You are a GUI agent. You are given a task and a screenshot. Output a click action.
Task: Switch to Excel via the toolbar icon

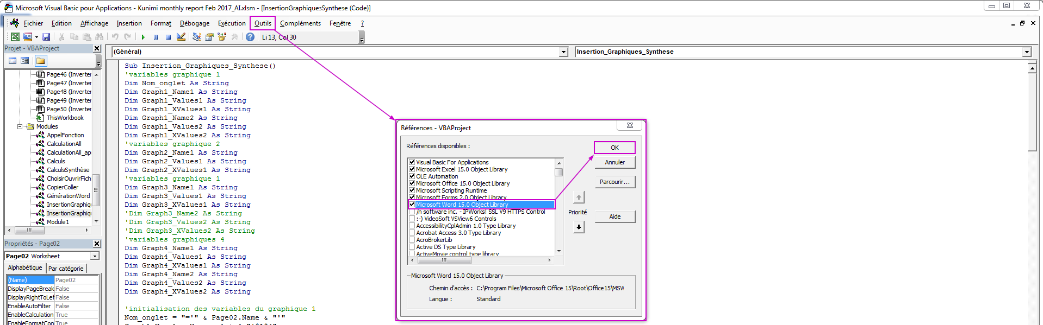tap(15, 37)
